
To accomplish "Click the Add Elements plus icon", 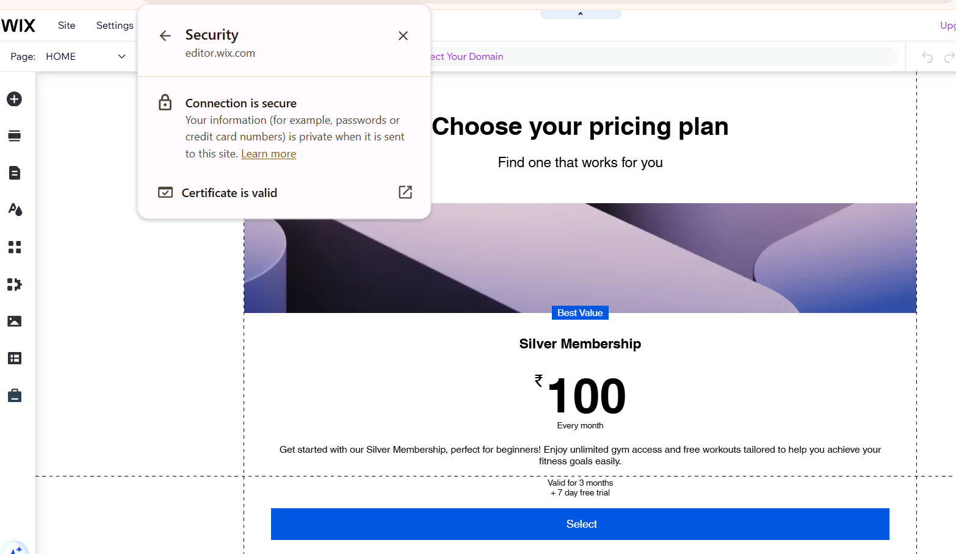I will pyautogui.click(x=15, y=99).
